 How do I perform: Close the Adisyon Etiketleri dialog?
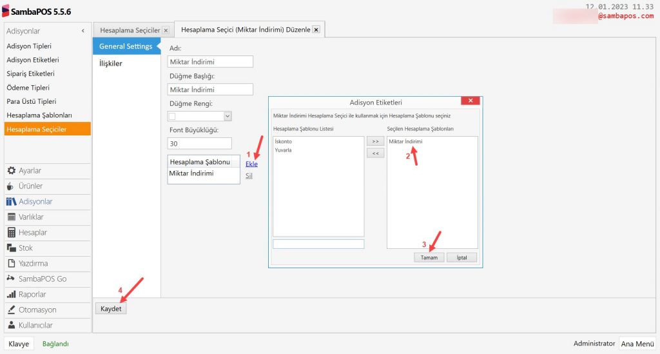click(x=470, y=101)
